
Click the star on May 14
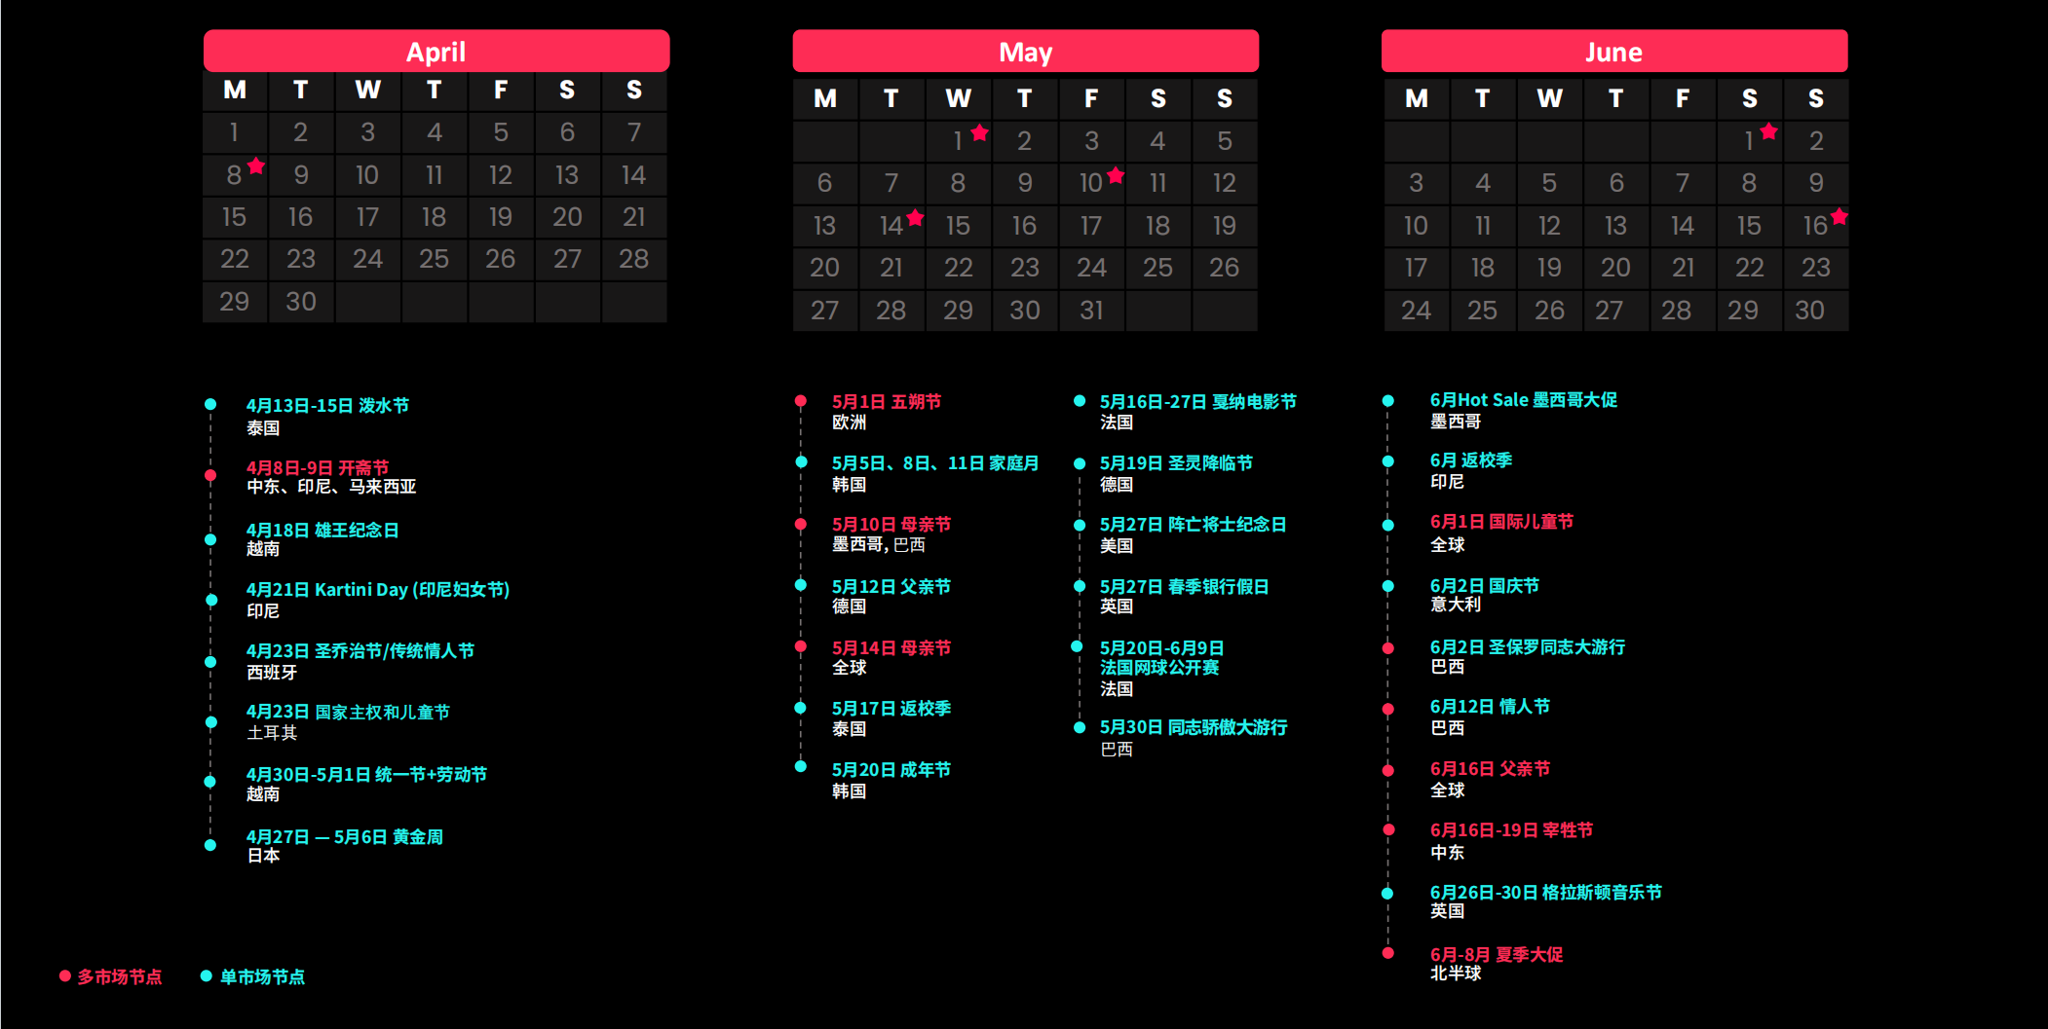(x=915, y=217)
